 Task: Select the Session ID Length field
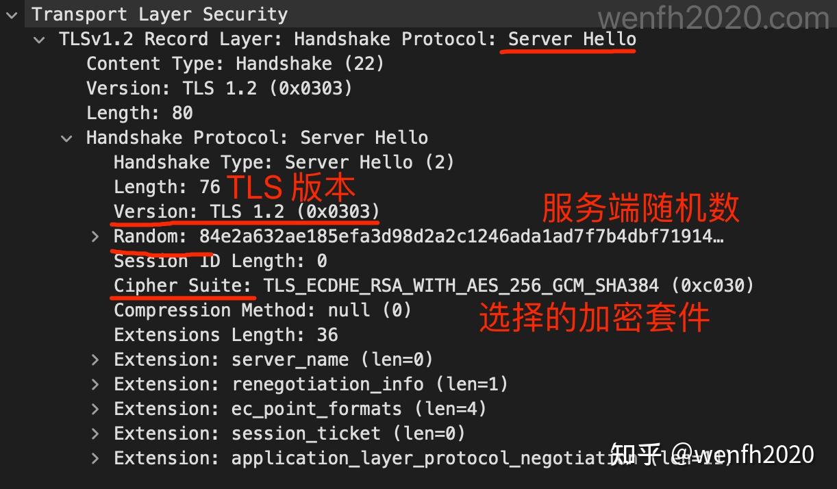(x=220, y=260)
